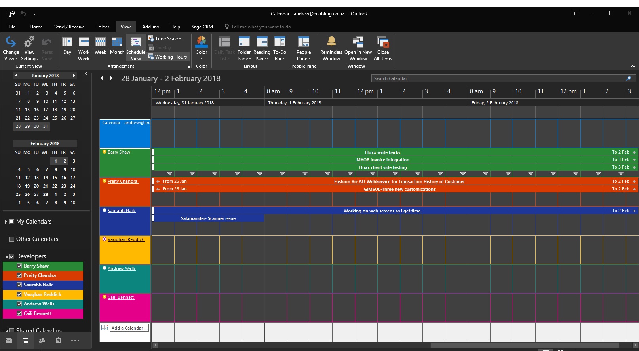This screenshot has height=351, width=639.
Task: Open the Home ribbon tab
Action: pyautogui.click(x=36, y=27)
